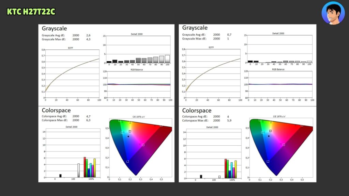The height and width of the screenshot is (196, 349).
Task: Click the RGB Balance graph in the 2,6 Avg dE panel
Action: (x=139, y=84)
